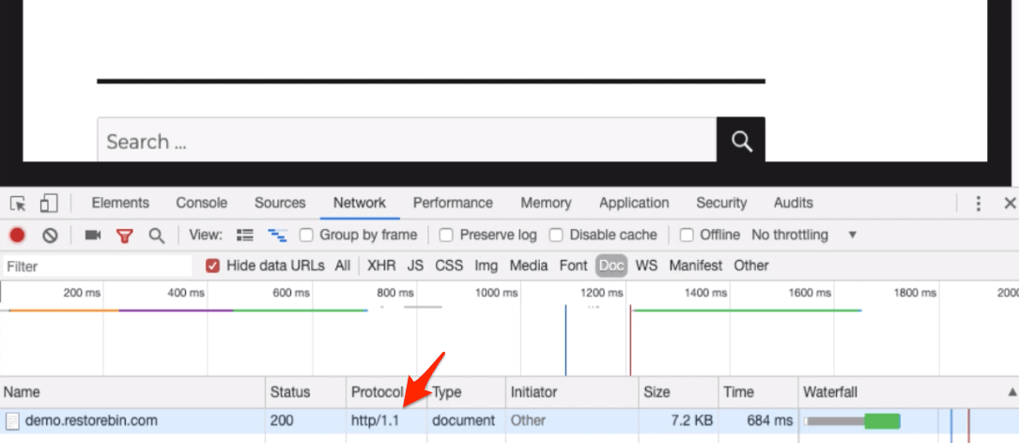This screenshot has height=443, width=1019.
Task: Click the 200 status cell
Action: tap(282, 420)
